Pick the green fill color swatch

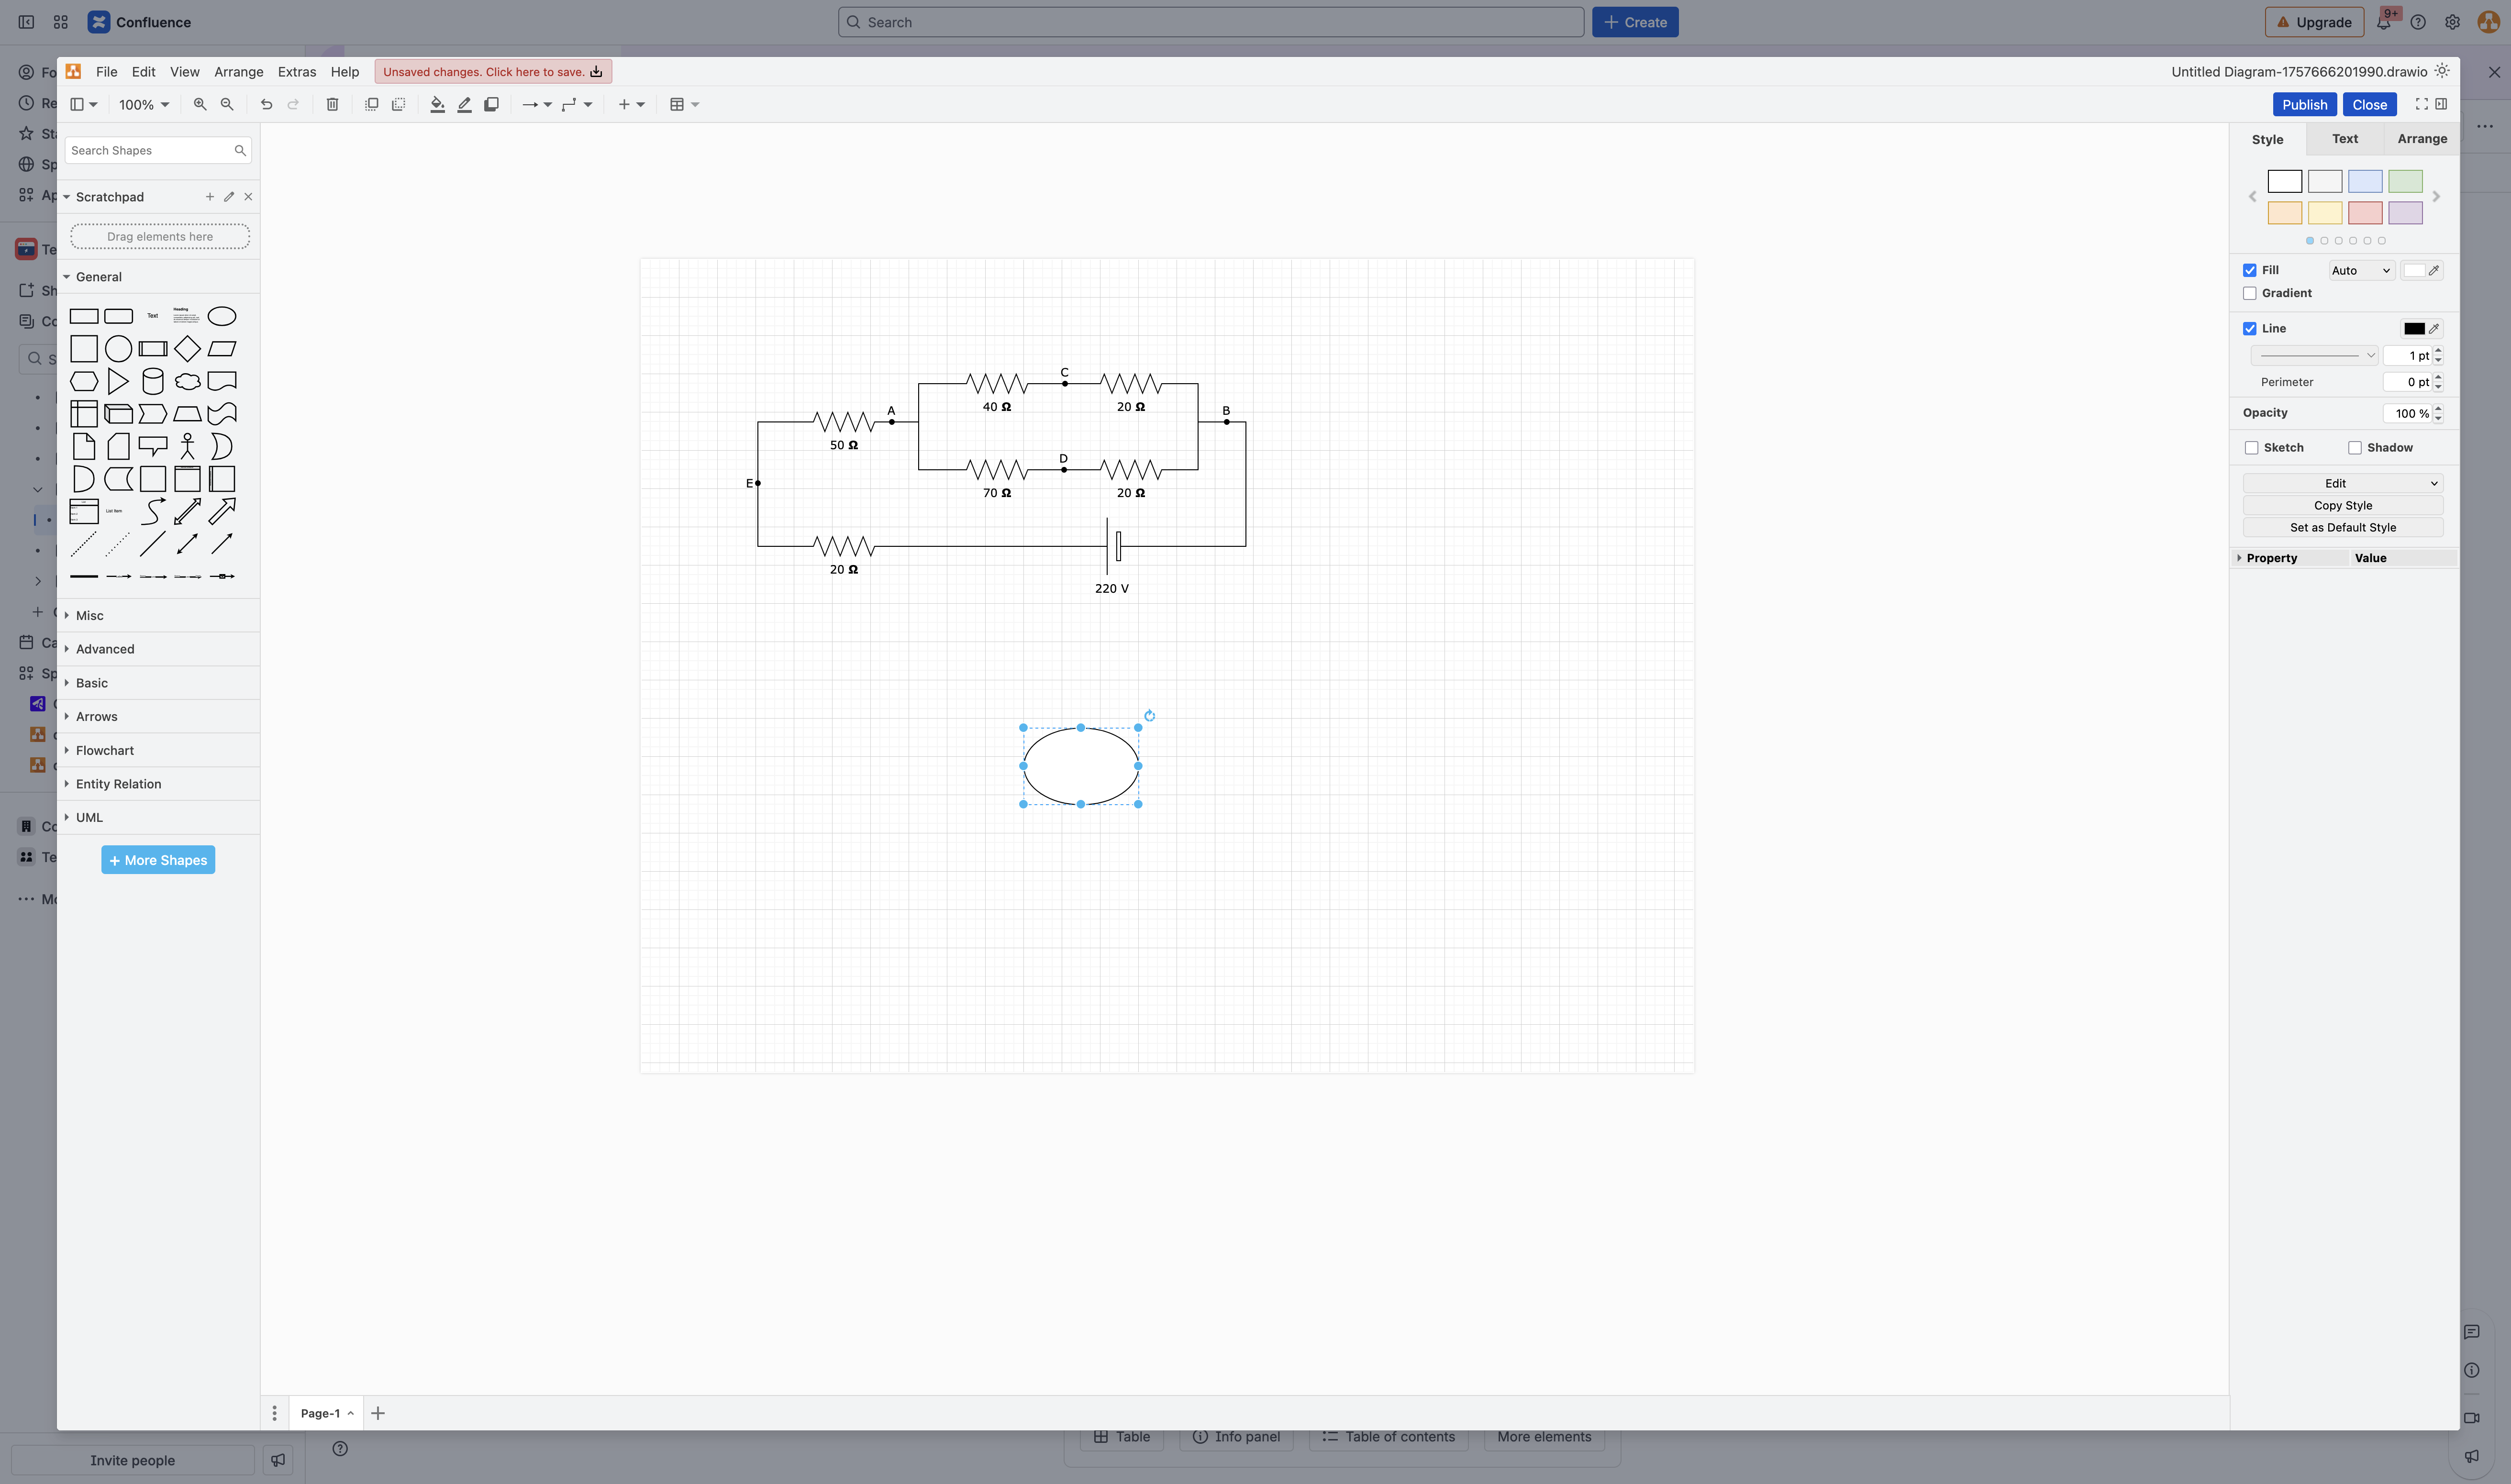[2405, 181]
